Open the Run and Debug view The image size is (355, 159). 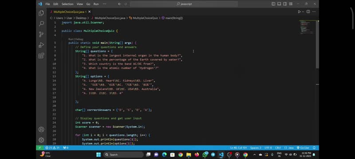click(41, 45)
